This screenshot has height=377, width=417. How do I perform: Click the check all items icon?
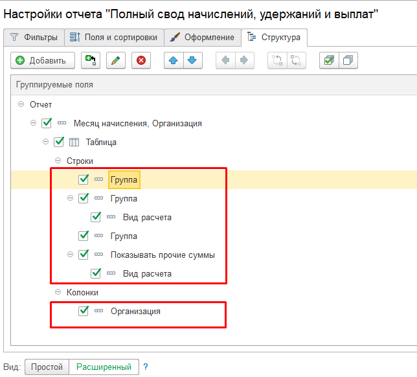(x=329, y=61)
